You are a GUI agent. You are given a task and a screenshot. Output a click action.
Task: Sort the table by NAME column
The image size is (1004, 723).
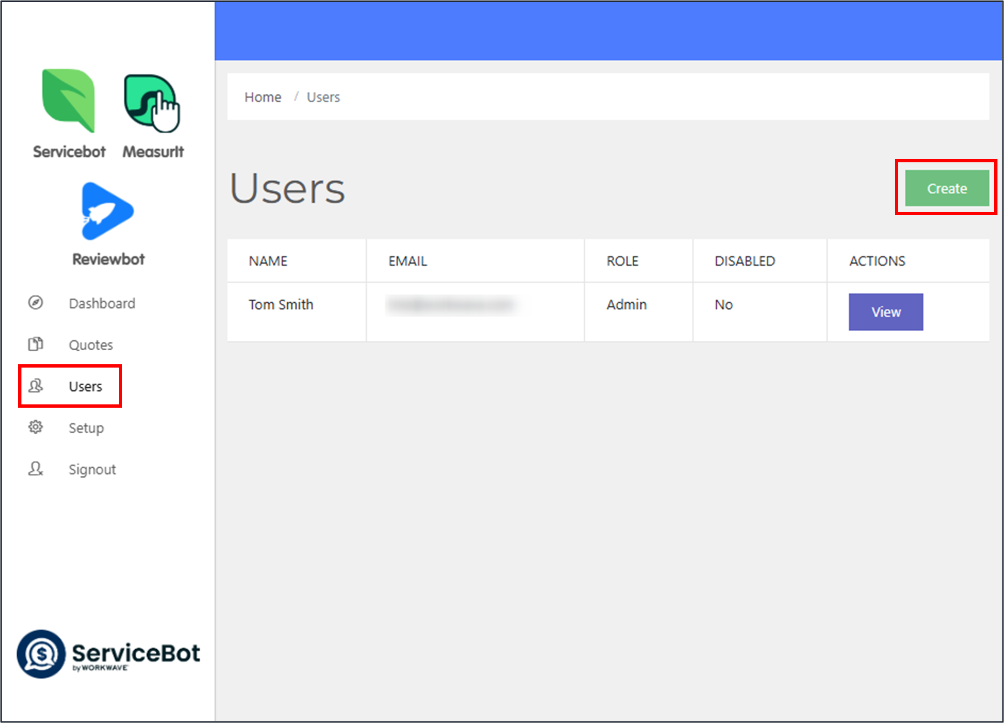point(267,261)
